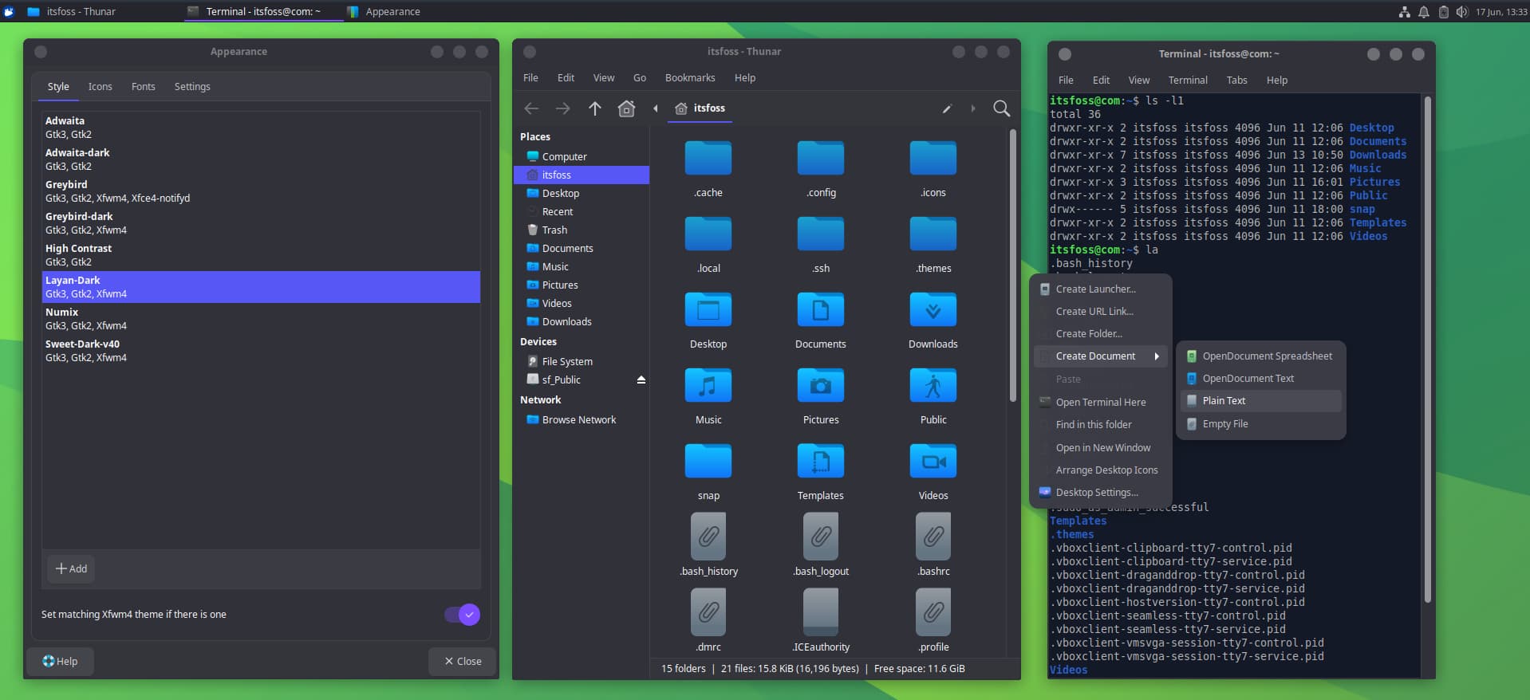Click Close button in Appearance dialog
Image resolution: width=1530 pixels, height=700 pixels.
click(463, 662)
